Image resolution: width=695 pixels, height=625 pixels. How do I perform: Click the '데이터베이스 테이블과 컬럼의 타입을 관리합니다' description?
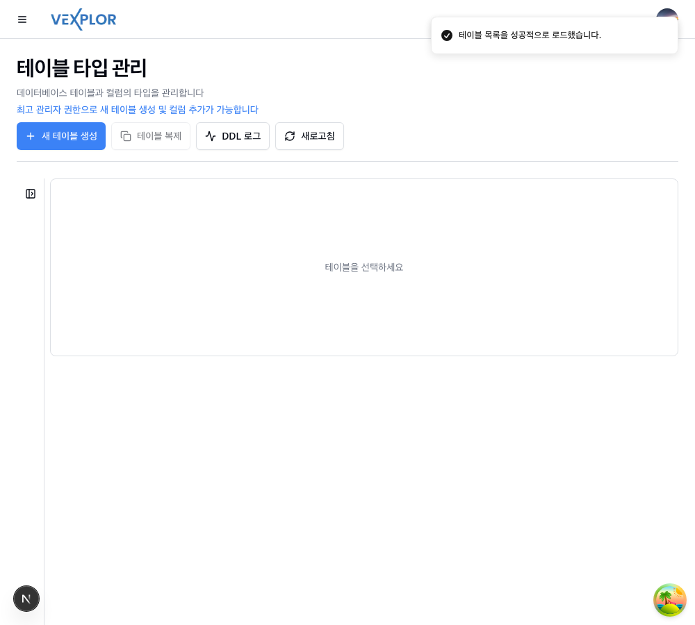[x=111, y=92]
